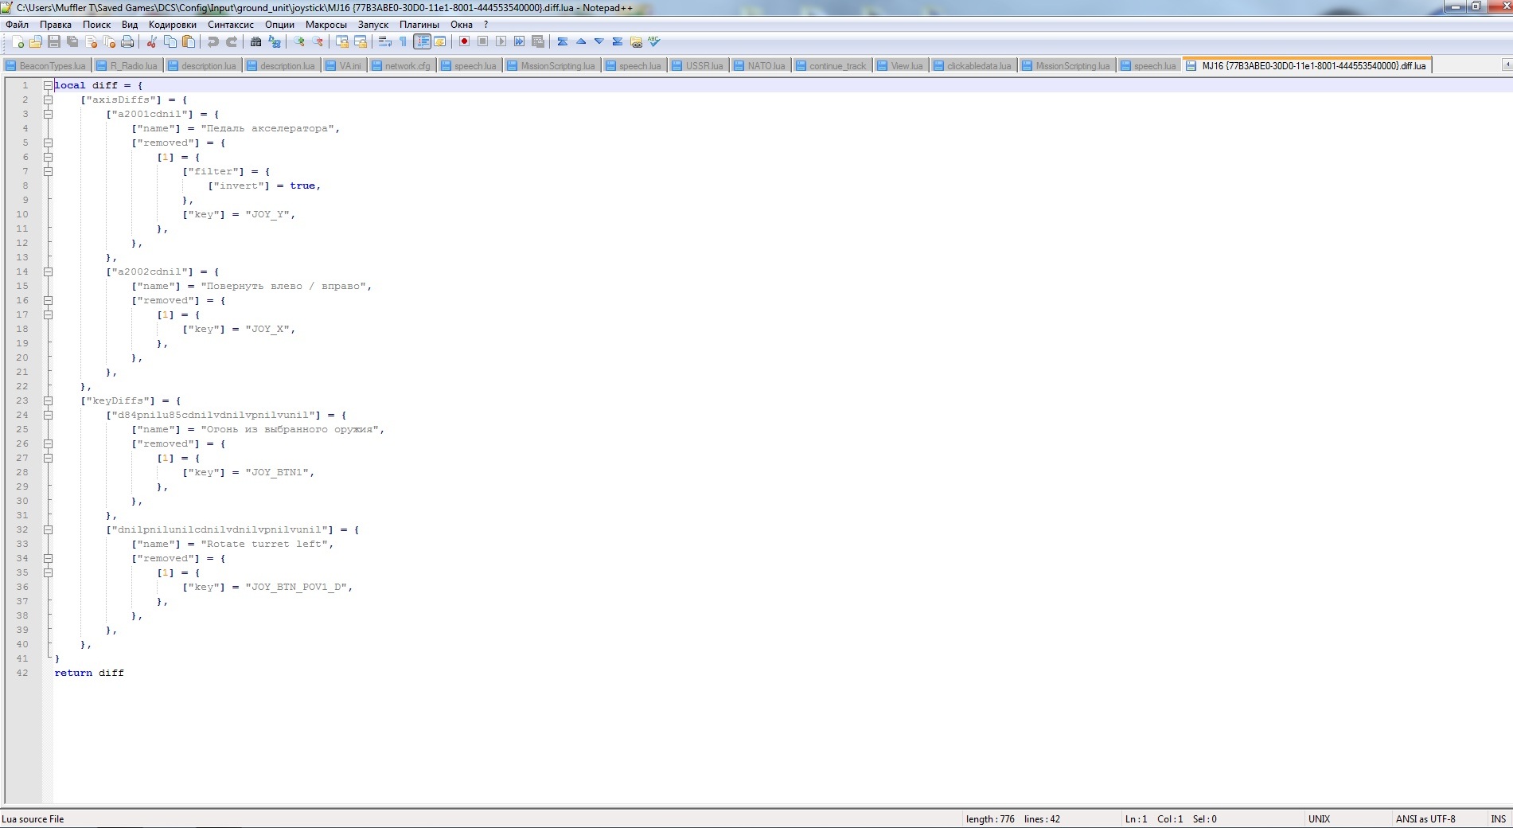Screen dimensions: 1513x828
Task: Click the Playback macro icon
Action: 501,42
